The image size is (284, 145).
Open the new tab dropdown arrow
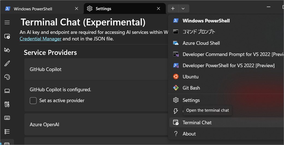[183, 9]
